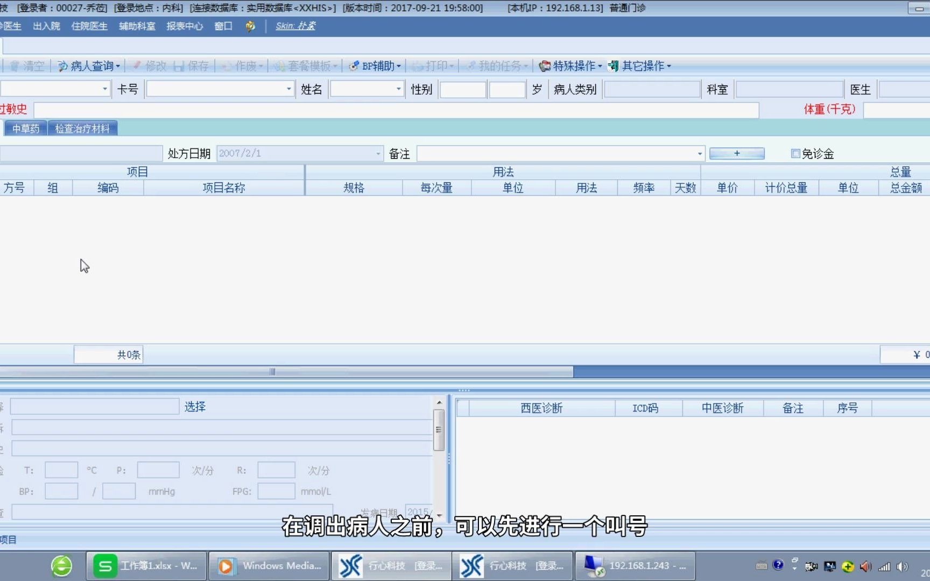Switch to the 检查治疗材料 tab

click(x=82, y=129)
